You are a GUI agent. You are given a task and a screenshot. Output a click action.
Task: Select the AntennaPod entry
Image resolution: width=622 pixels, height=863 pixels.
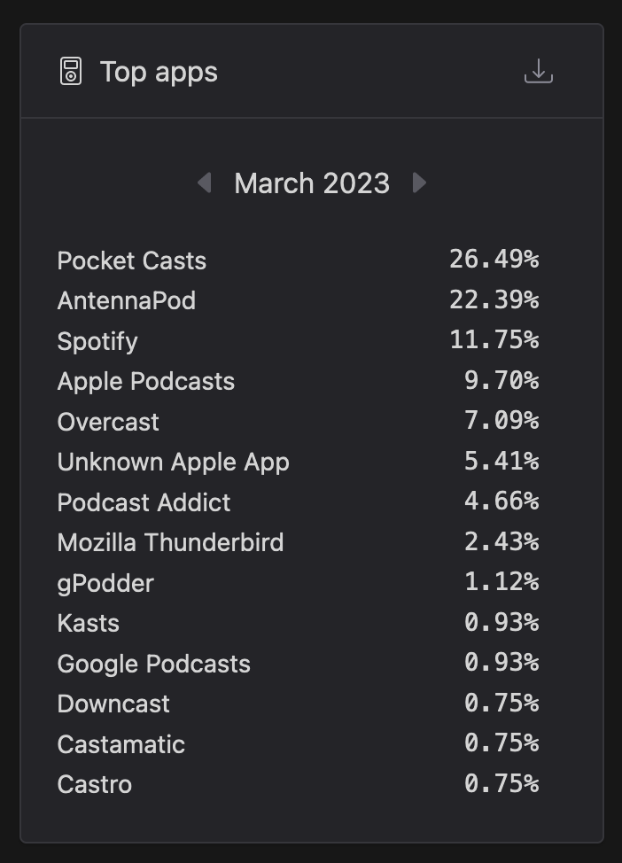pyautogui.click(x=298, y=300)
